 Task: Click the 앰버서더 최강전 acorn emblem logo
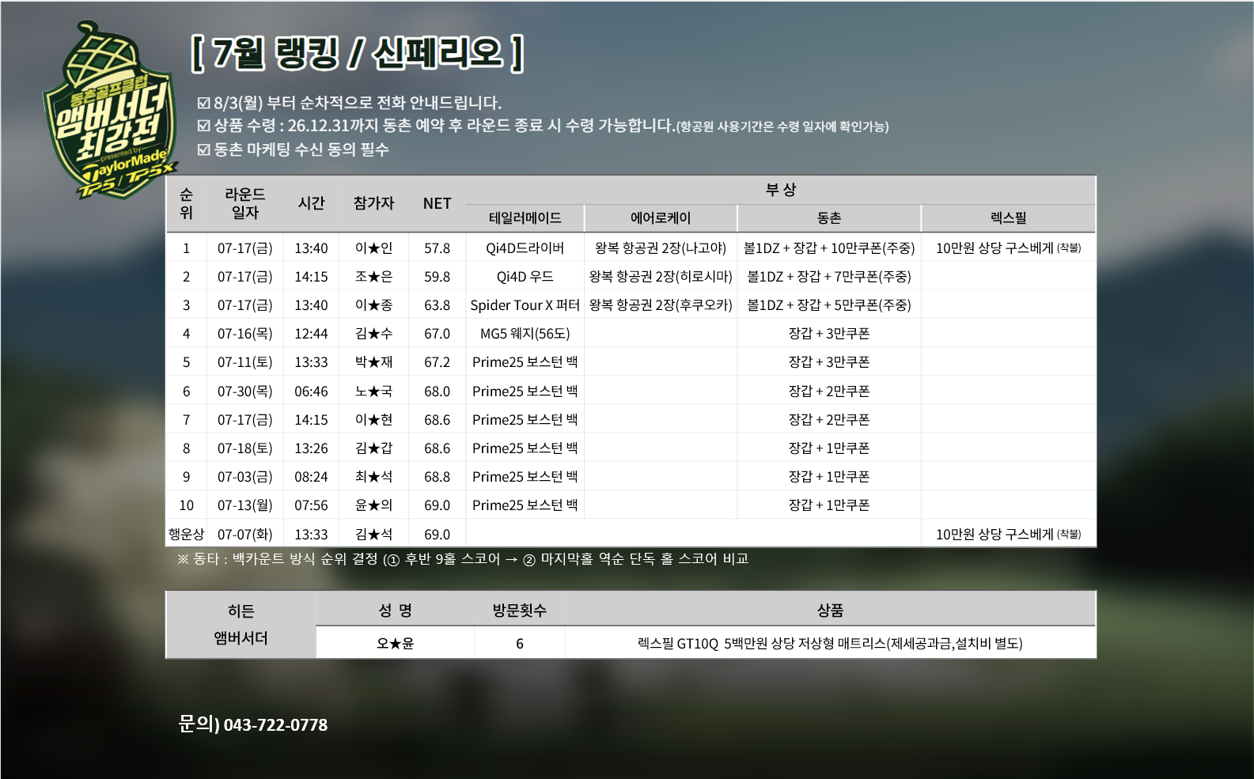coord(111,111)
